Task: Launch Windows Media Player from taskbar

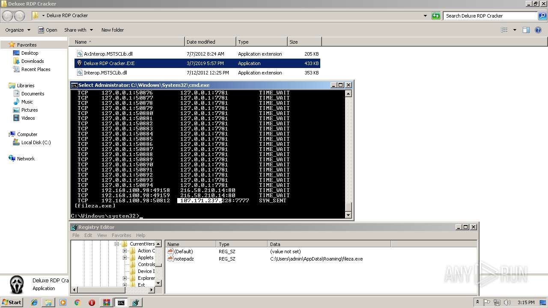Action: [63, 302]
